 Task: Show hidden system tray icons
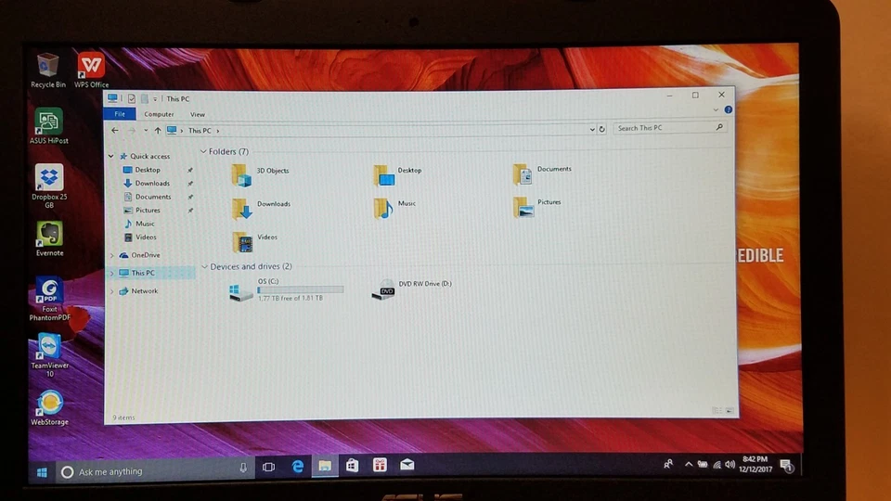click(x=689, y=465)
